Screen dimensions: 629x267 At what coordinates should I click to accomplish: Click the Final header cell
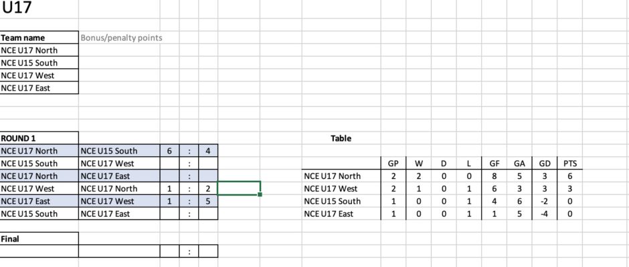pyautogui.click(x=39, y=239)
